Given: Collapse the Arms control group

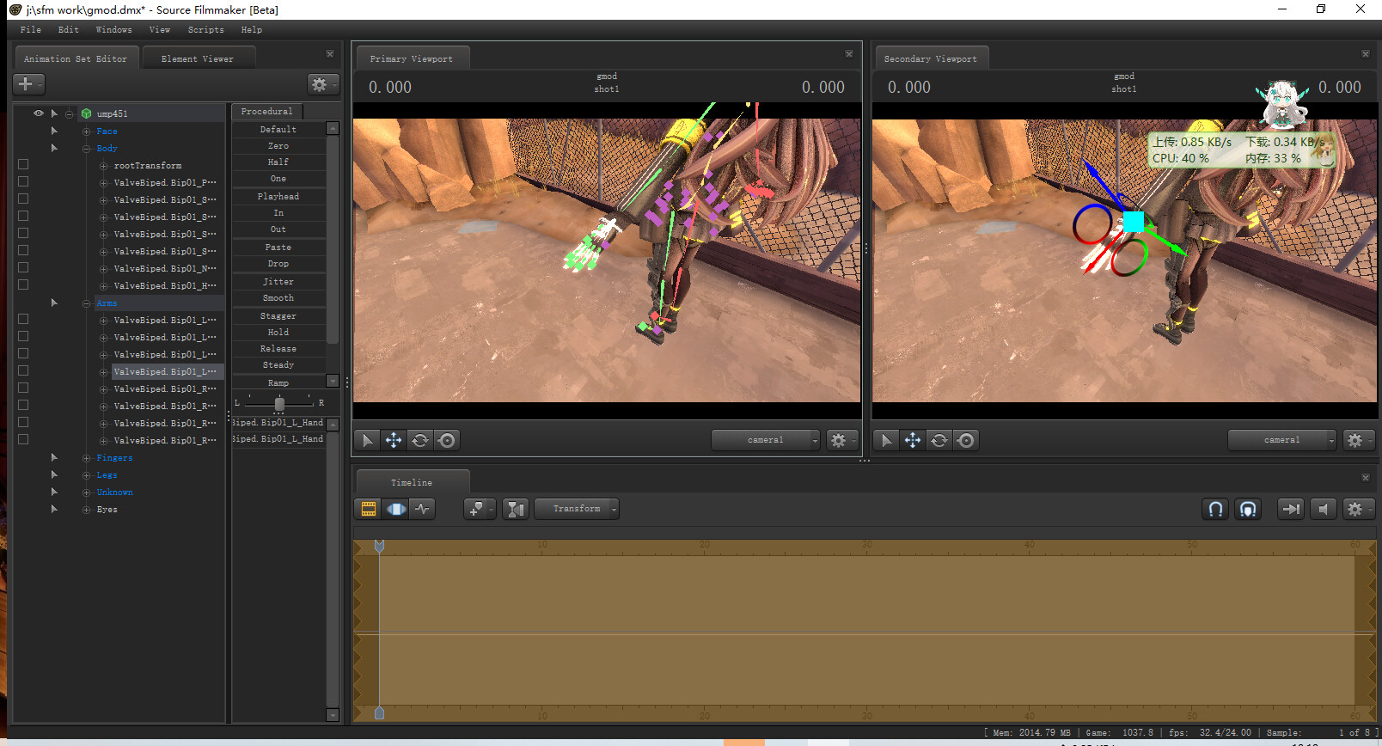Looking at the screenshot, I should (86, 303).
